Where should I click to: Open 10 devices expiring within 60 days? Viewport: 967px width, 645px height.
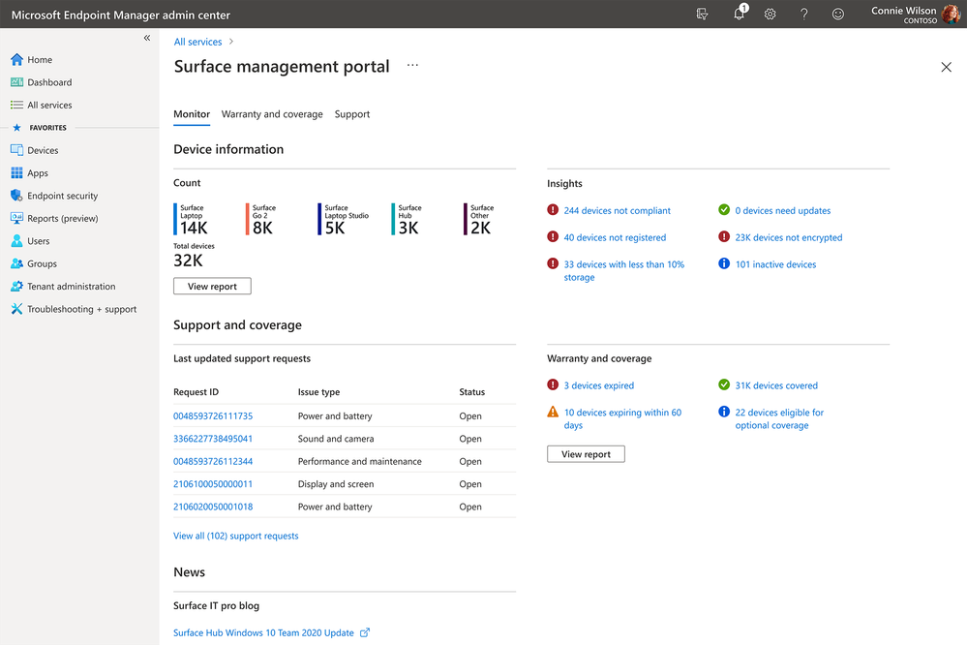(622, 418)
